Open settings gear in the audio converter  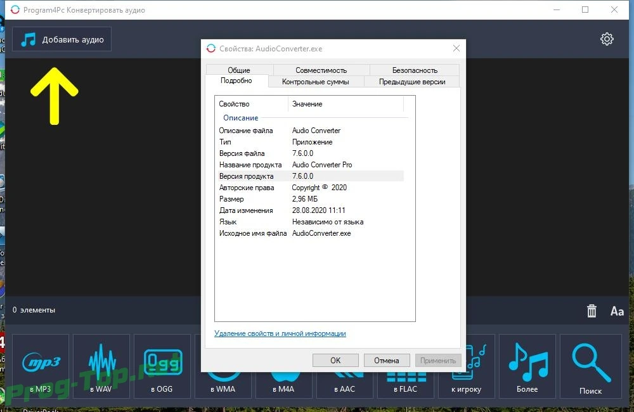[x=607, y=39]
